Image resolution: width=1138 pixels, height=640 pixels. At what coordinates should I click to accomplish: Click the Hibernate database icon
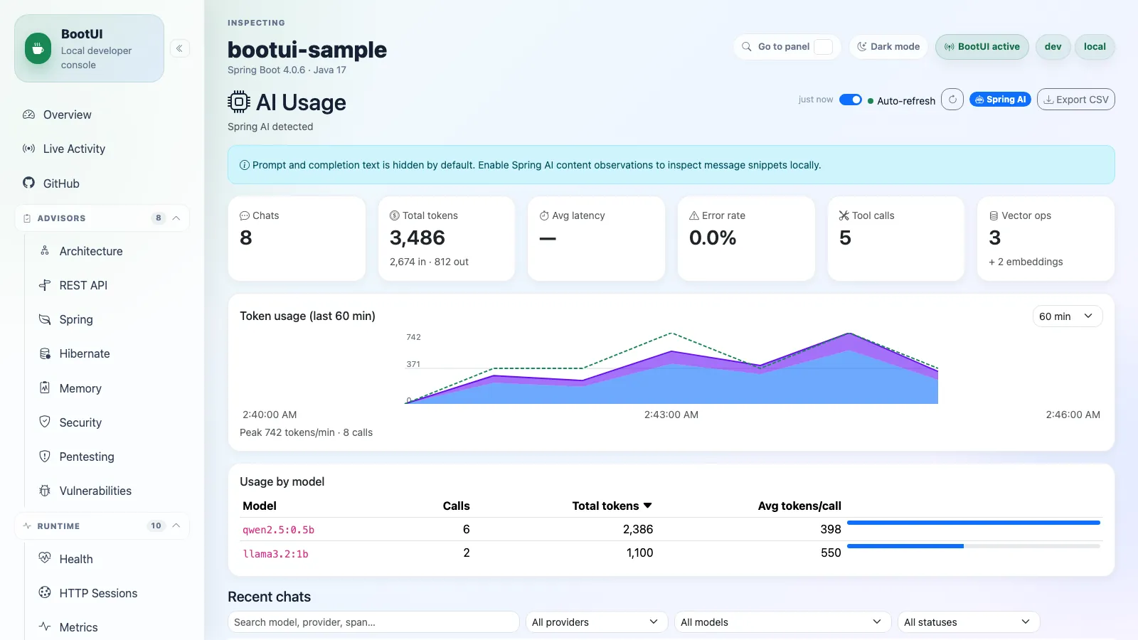[x=45, y=353]
